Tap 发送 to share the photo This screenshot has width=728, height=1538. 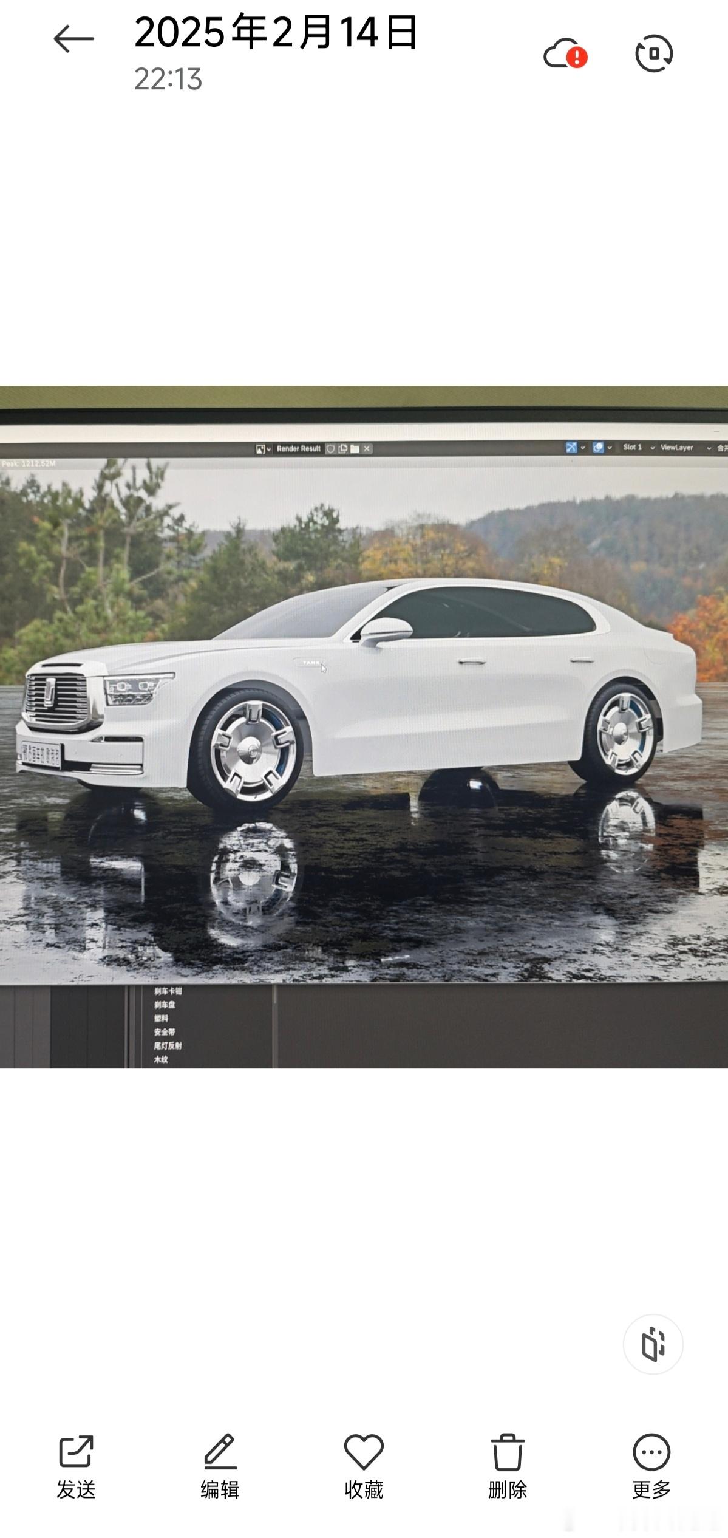pos(76,1466)
